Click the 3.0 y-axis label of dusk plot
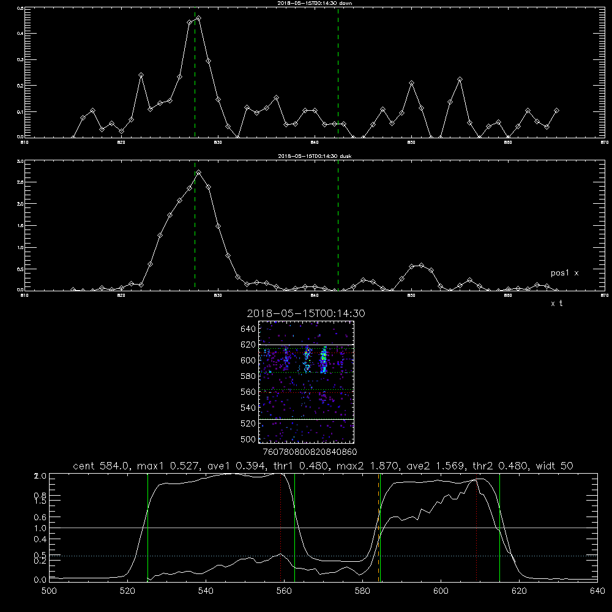The image size is (612, 612). click(x=21, y=161)
